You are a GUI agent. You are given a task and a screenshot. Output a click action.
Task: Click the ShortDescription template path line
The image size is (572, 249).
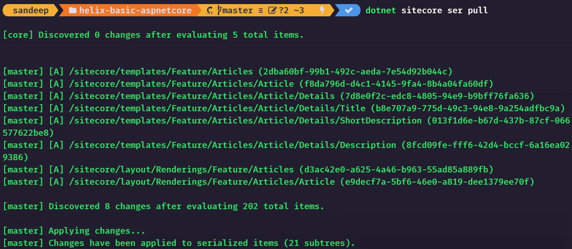240,120
